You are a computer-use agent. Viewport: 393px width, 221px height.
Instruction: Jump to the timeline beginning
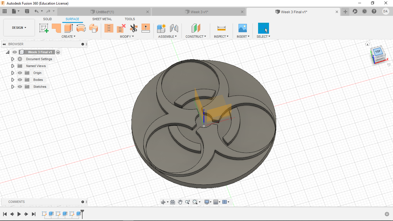coord(5,214)
